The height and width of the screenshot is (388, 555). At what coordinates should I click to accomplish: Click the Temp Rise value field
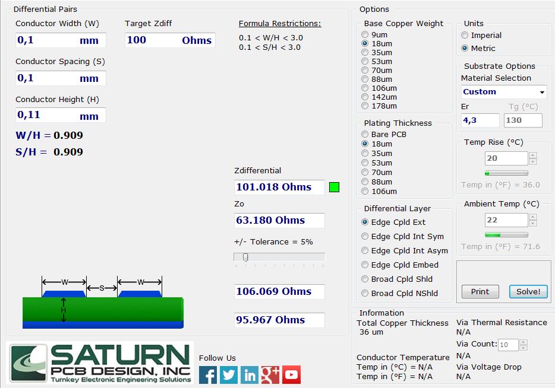point(506,158)
